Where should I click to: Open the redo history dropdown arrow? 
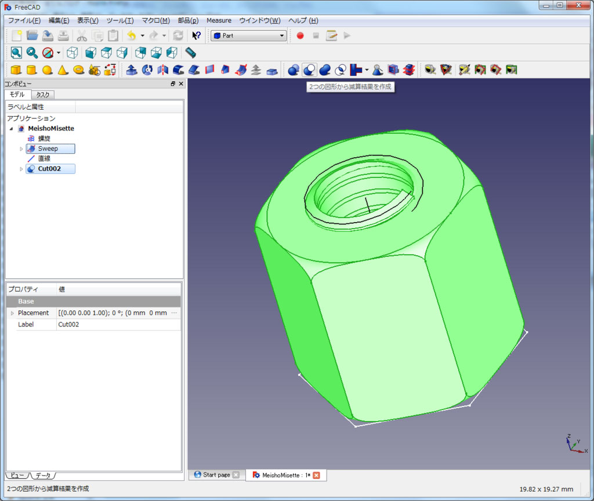[x=164, y=35]
